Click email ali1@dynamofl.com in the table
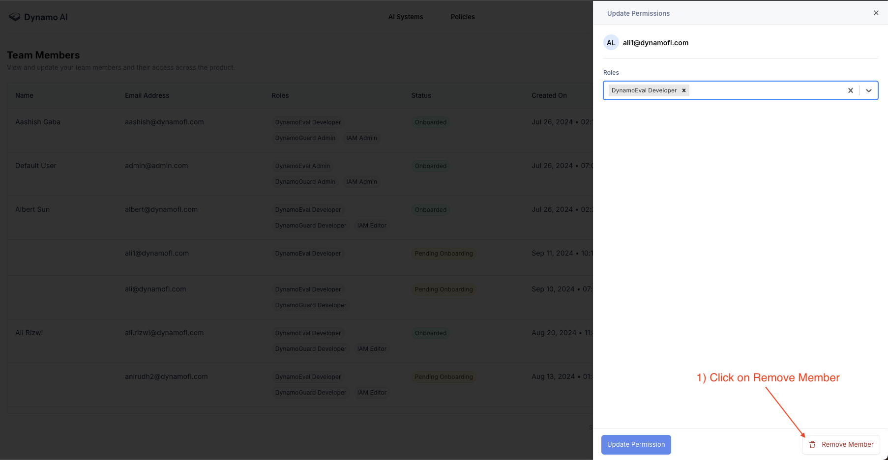888x460 pixels. (157, 253)
